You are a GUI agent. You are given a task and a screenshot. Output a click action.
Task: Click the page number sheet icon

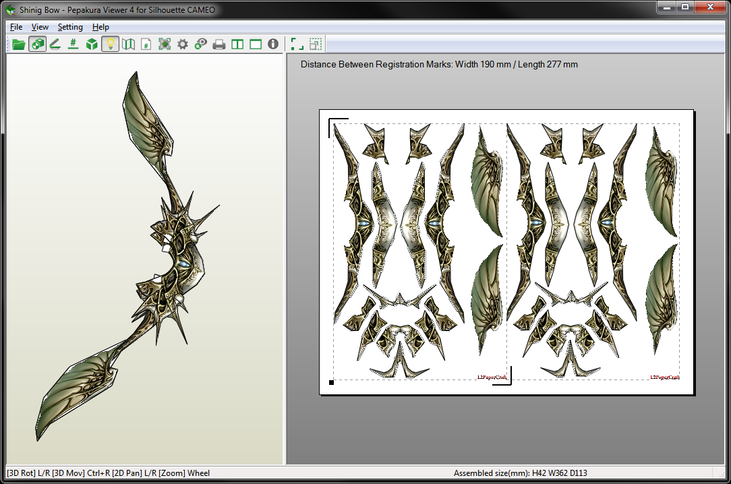coord(146,44)
